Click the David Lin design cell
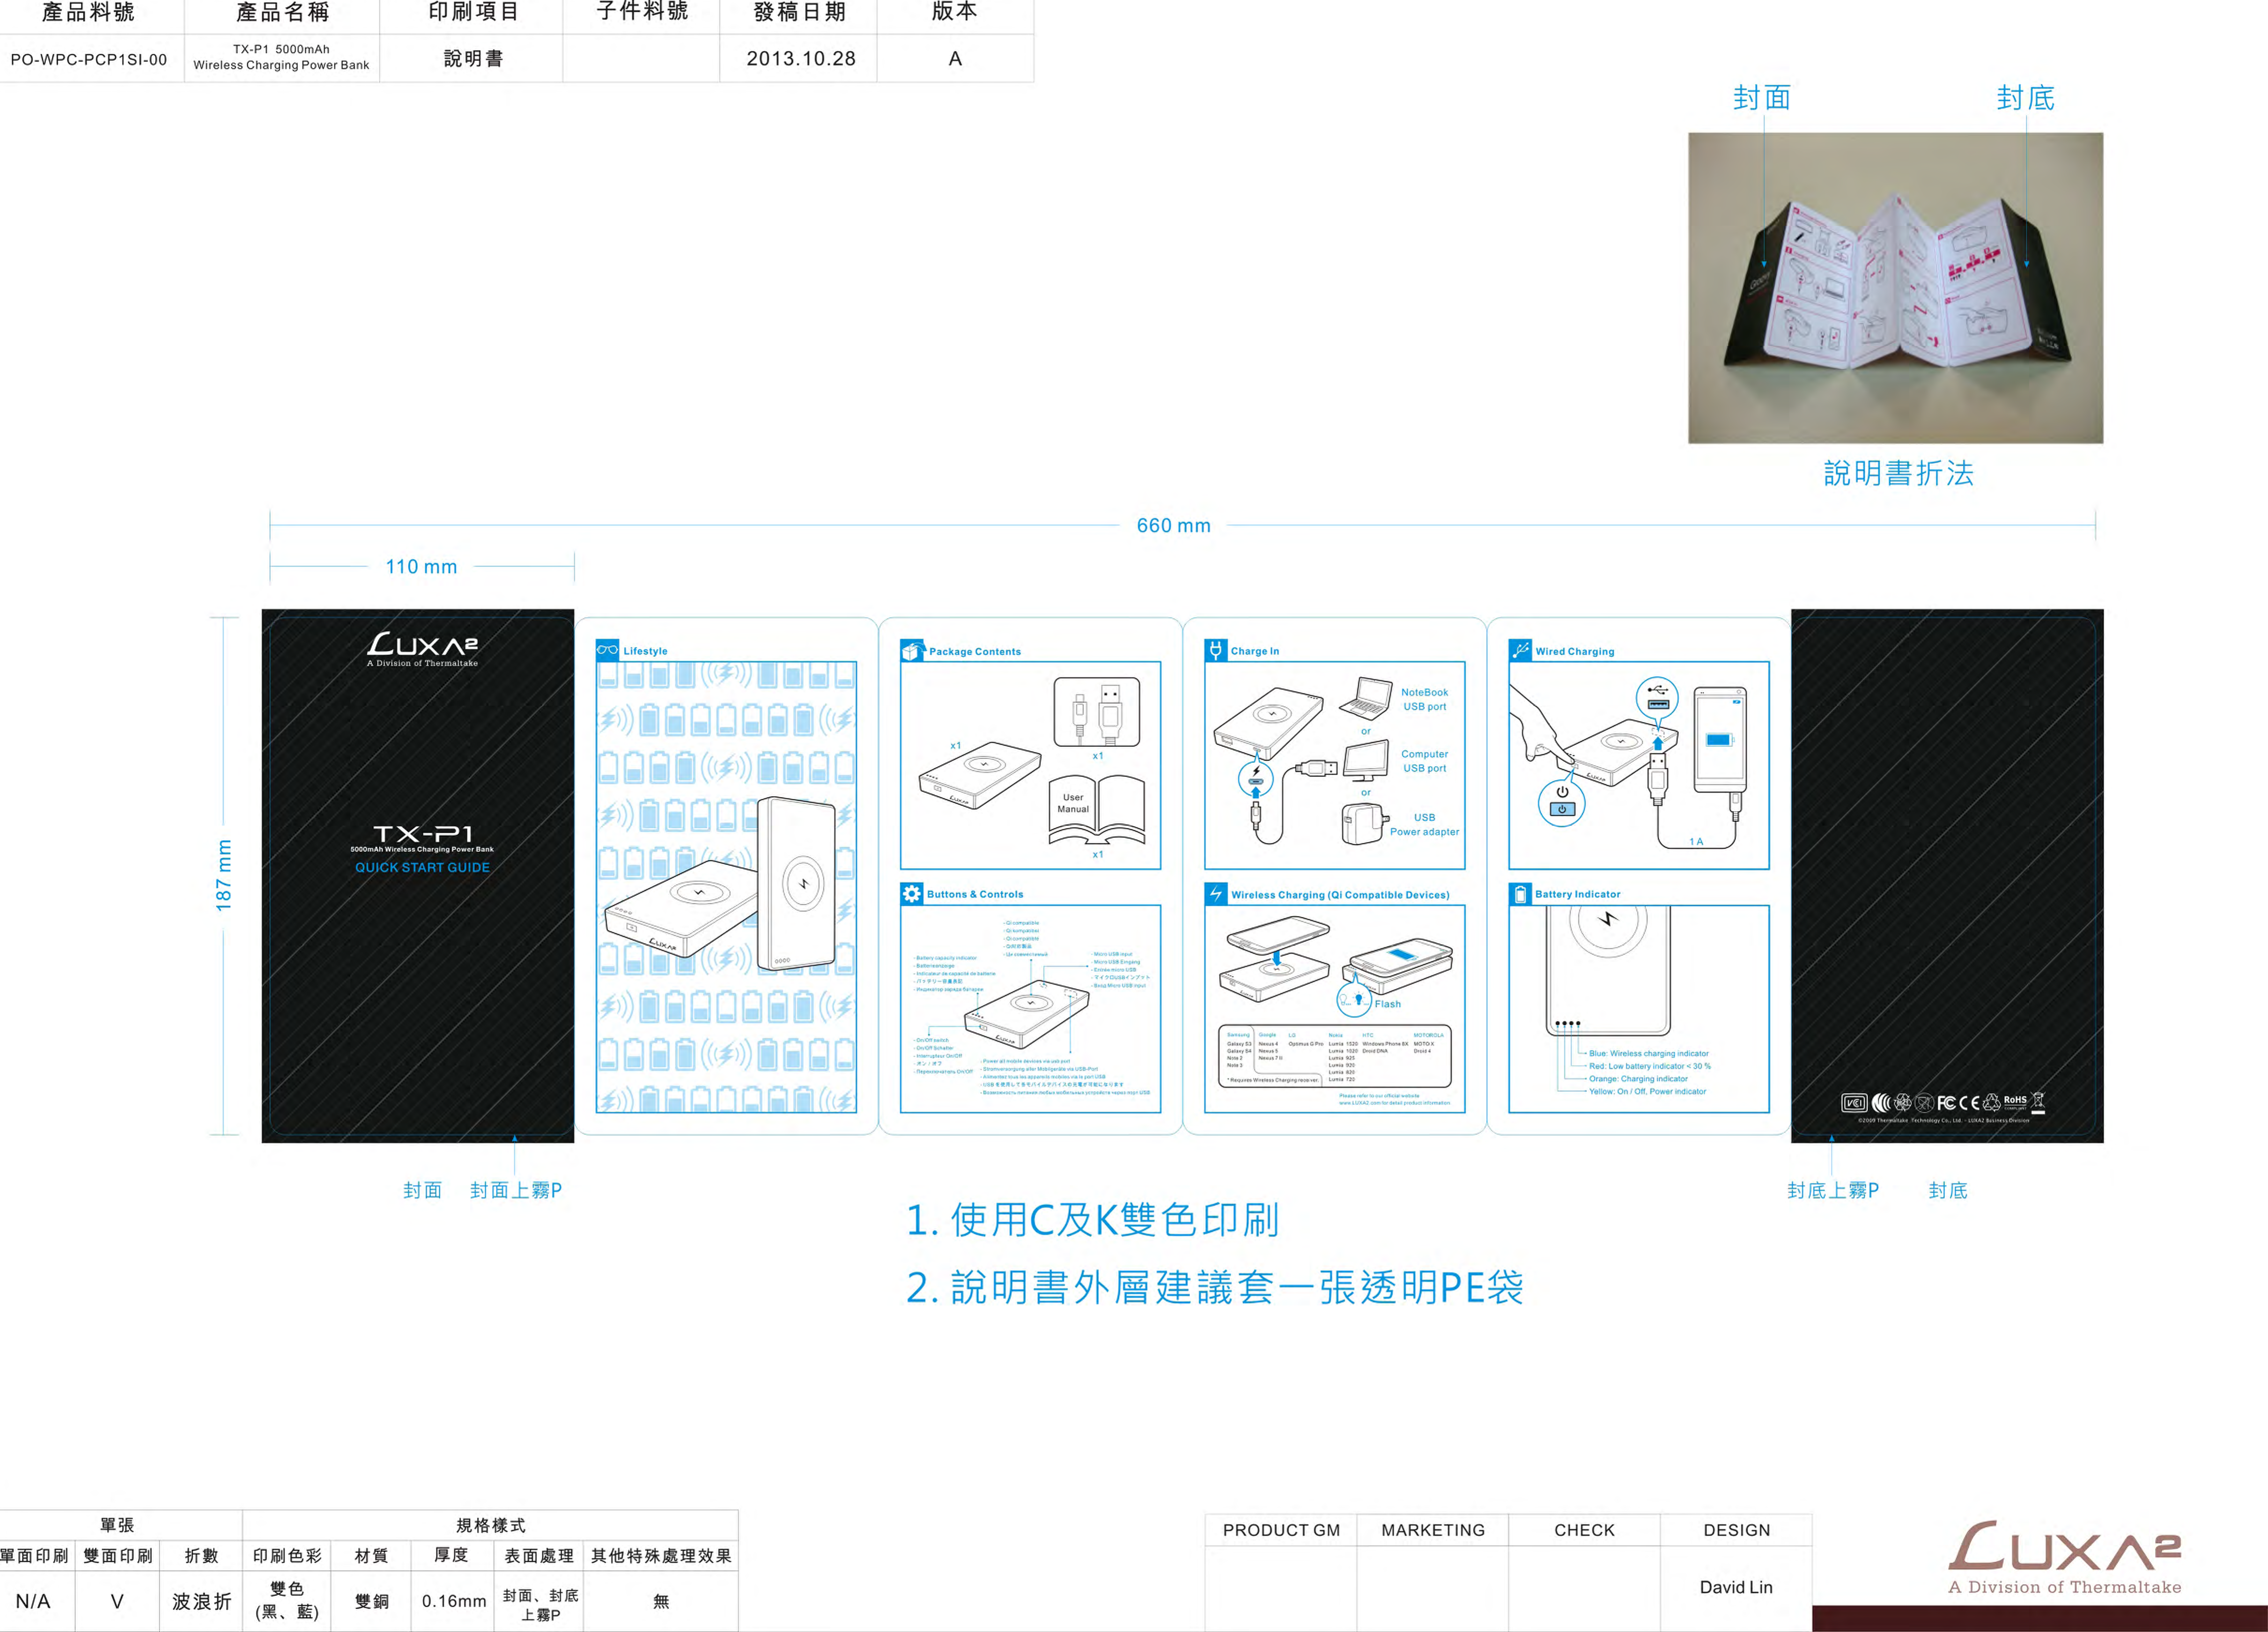The image size is (2268, 1632). coord(1736,1587)
